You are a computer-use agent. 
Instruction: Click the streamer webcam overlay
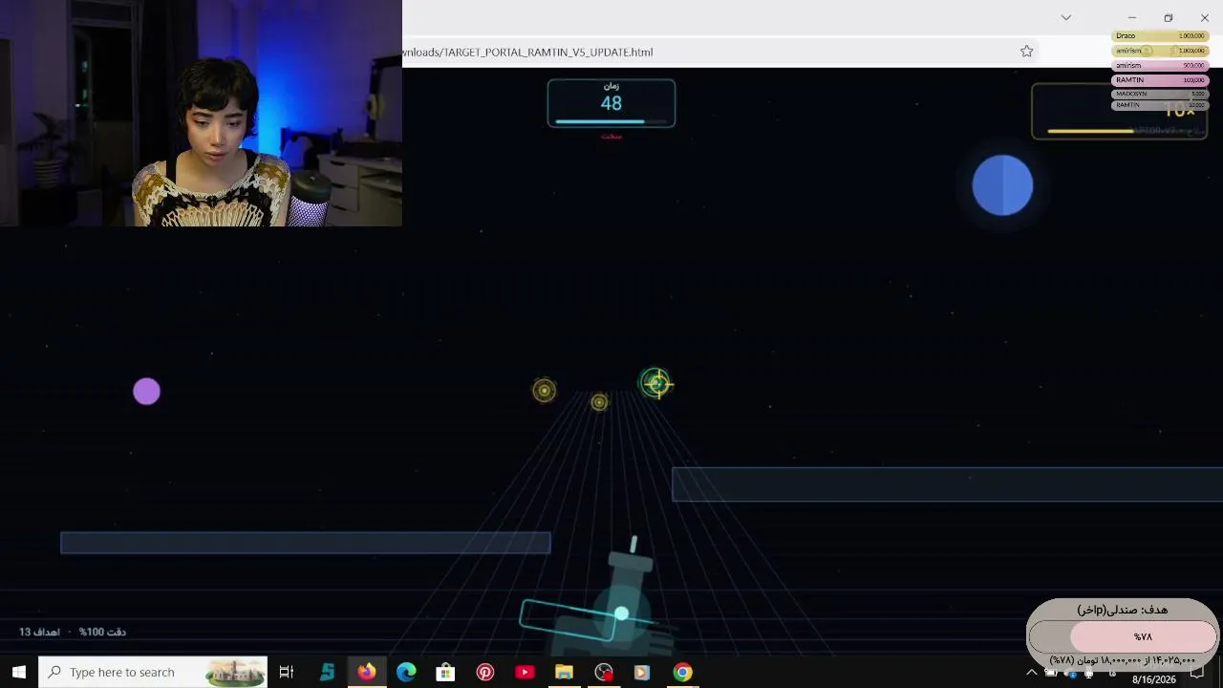[201, 113]
